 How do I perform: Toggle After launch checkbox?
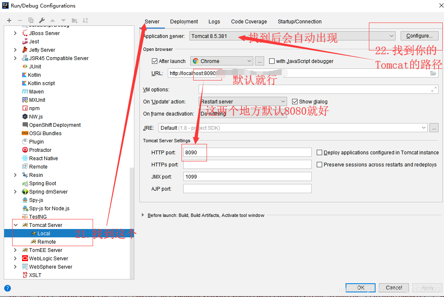pos(154,61)
